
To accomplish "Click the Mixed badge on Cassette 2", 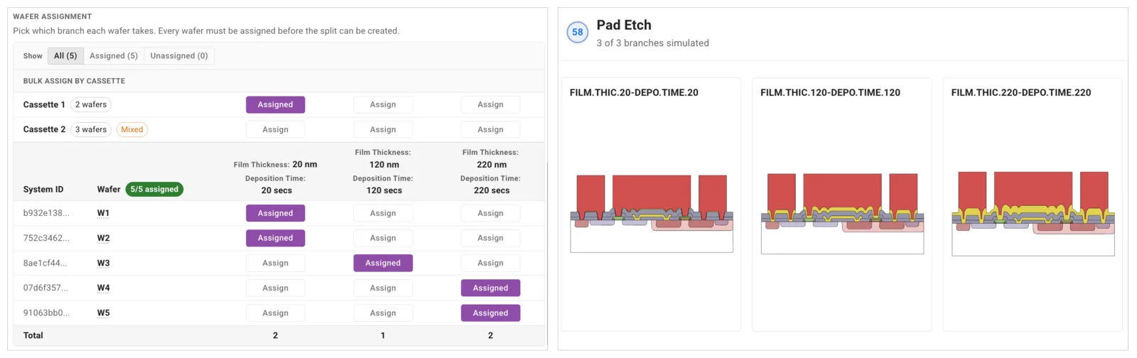I will pyautogui.click(x=132, y=129).
